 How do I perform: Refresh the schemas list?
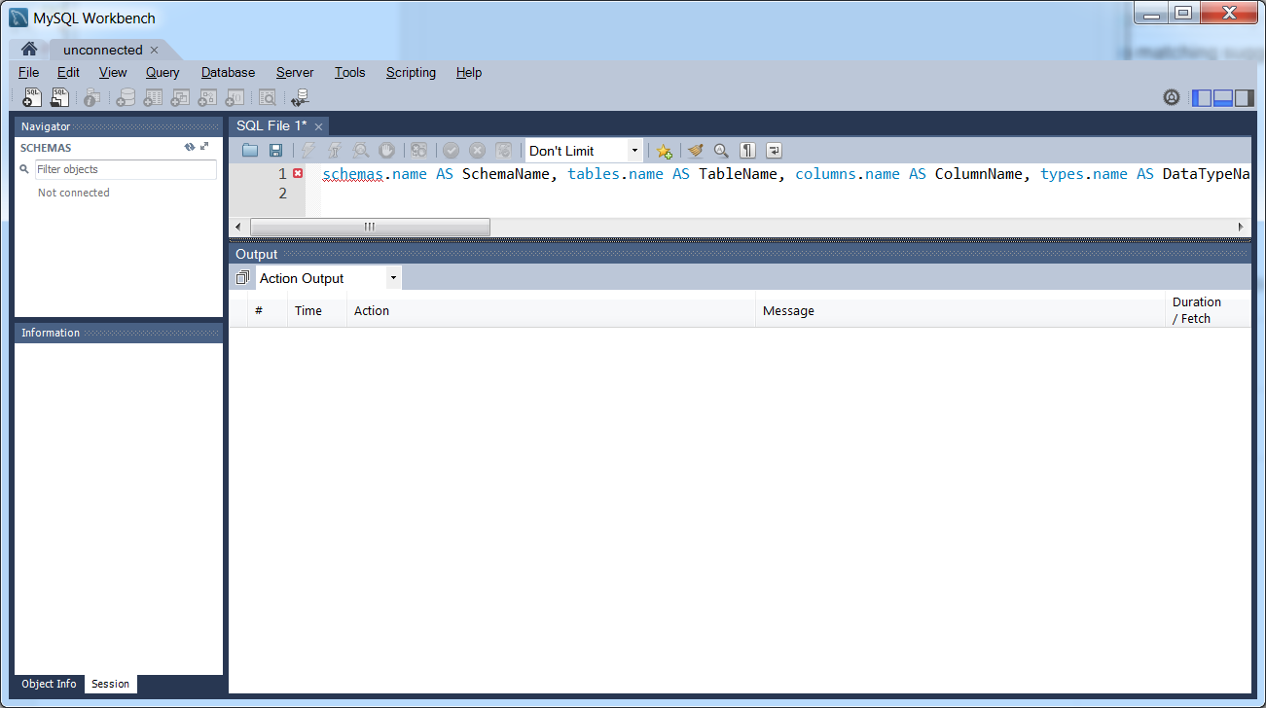click(190, 146)
